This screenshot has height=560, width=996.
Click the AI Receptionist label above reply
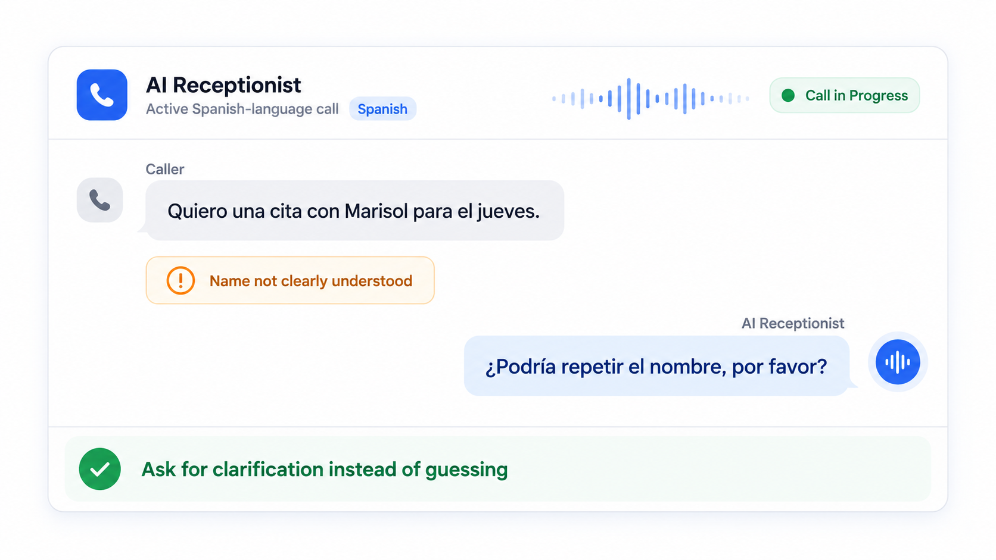pos(793,323)
